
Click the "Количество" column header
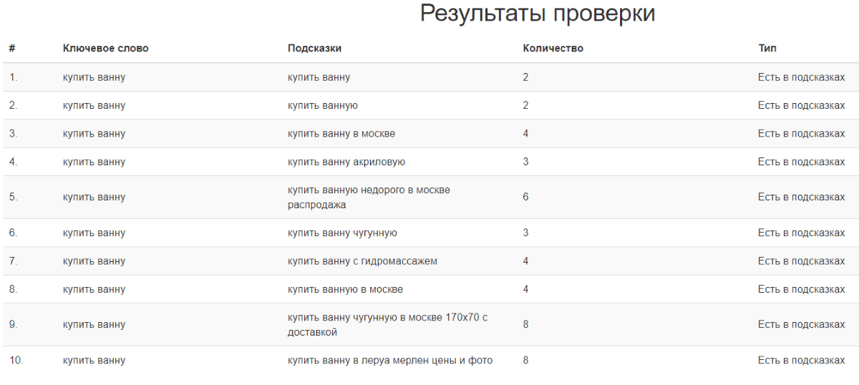pyautogui.click(x=553, y=49)
